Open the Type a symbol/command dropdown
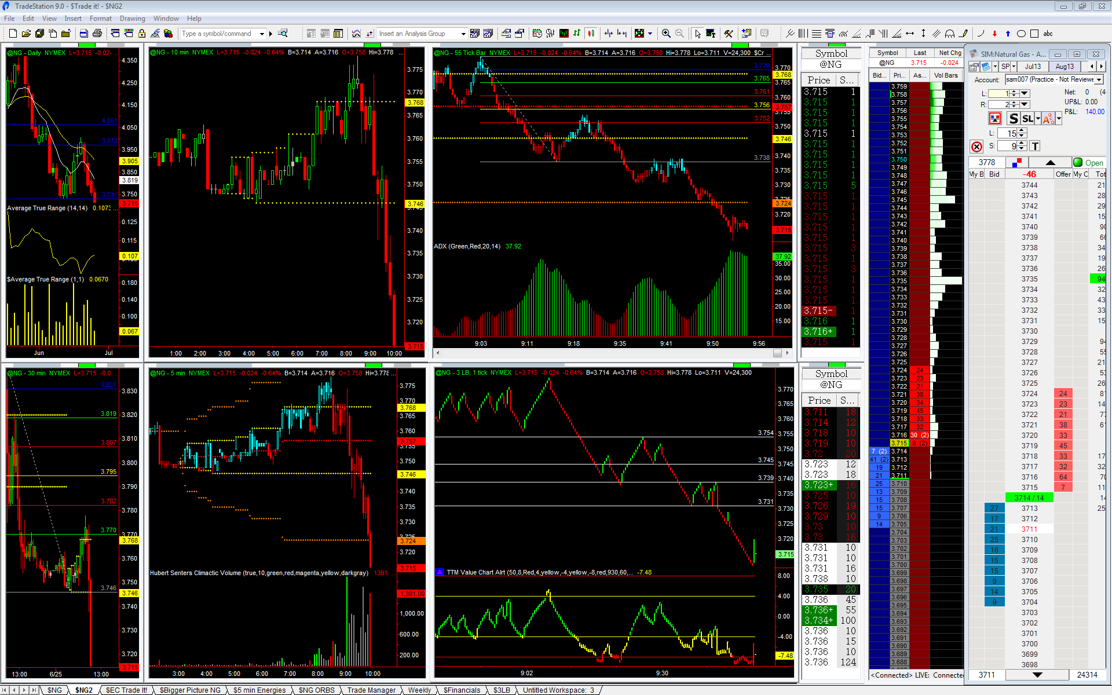This screenshot has height=695, width=1112. point(262,34)
